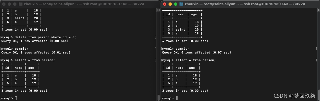Click the 'age' column header in left terminal
This screenshot has height=101, width=320.
click(31, 68)
